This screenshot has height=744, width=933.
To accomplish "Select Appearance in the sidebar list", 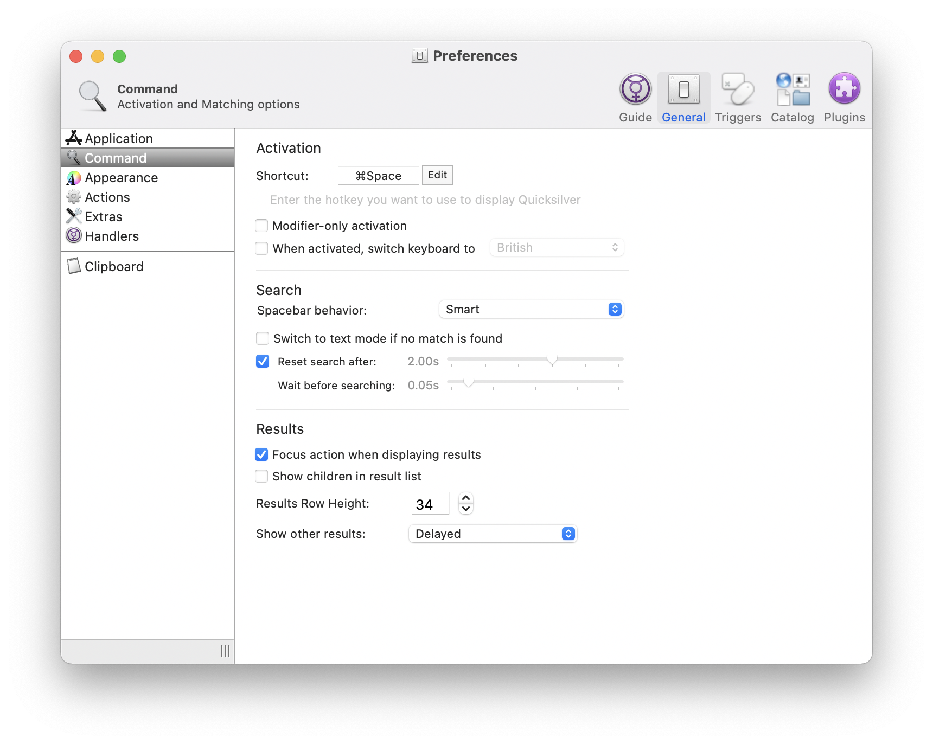I will (x=148, y=178).
